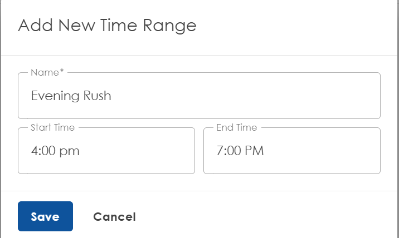
Task: Click the "Add New Time Range" dialog title
Action: click(107, 26)
